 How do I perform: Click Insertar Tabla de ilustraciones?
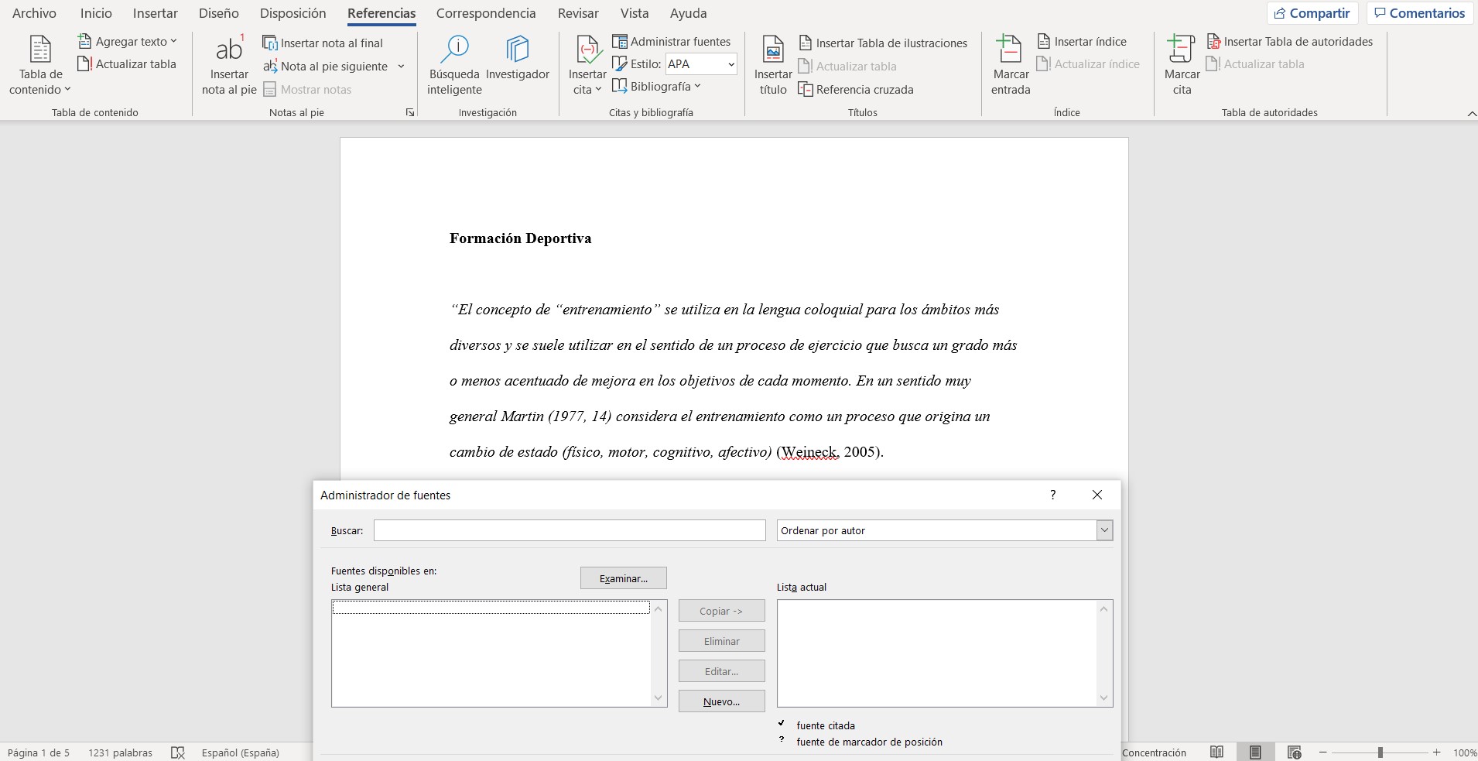tap(883, 43)
